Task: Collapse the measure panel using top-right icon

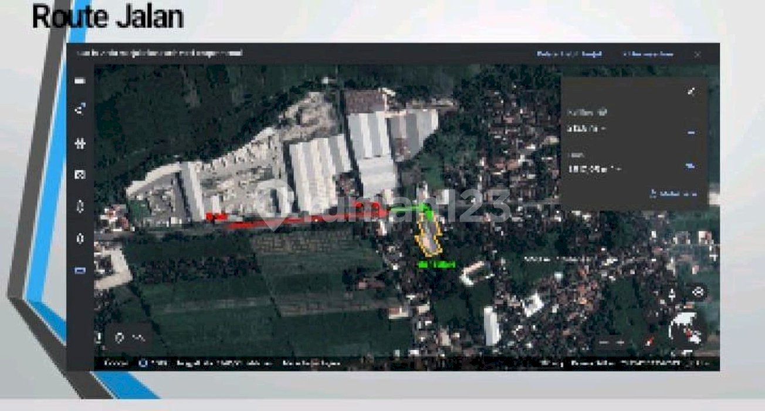Action: click(x=692, y=91)
